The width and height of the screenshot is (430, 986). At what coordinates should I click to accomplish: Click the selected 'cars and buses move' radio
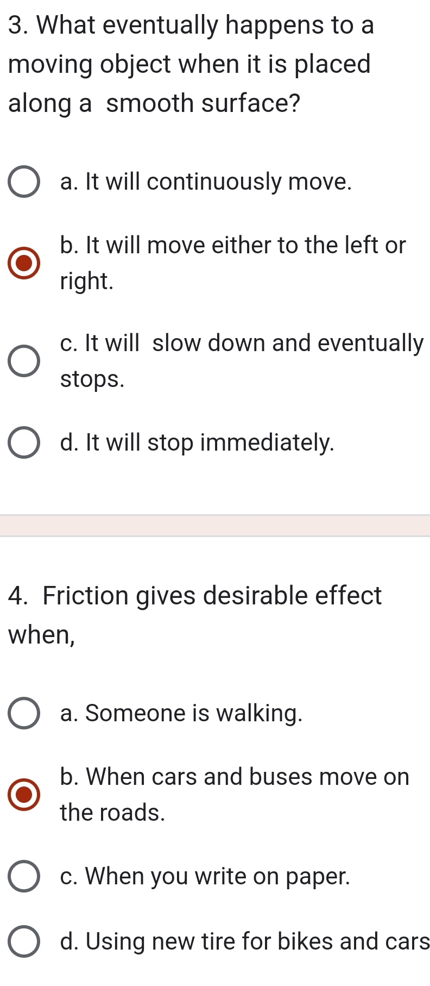[24, 795]
